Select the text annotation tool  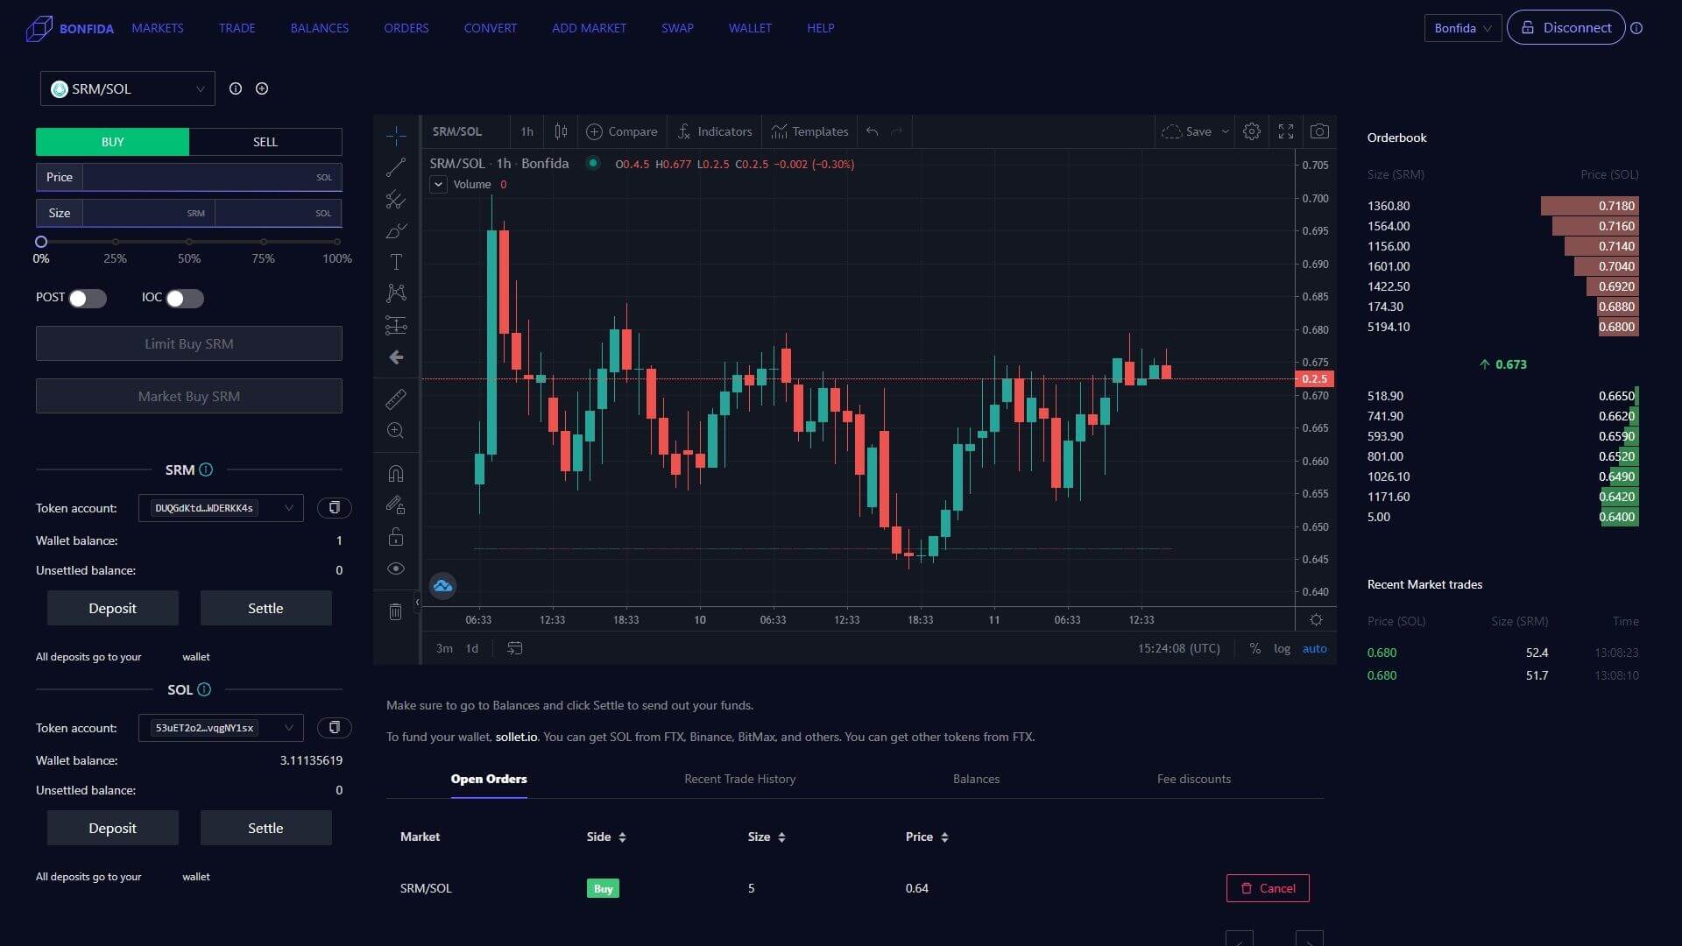(x=396, y=262)
